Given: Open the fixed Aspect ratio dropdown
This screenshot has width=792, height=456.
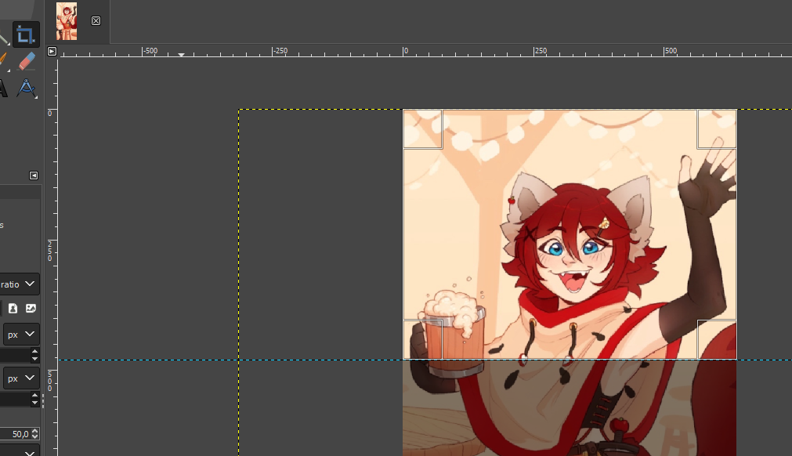Looking at the screenshot, I should coord(20,284).
